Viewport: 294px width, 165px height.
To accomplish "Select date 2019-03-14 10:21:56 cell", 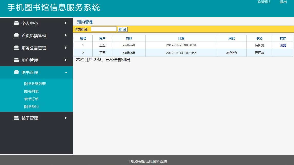I will click(x=181, y=53).
